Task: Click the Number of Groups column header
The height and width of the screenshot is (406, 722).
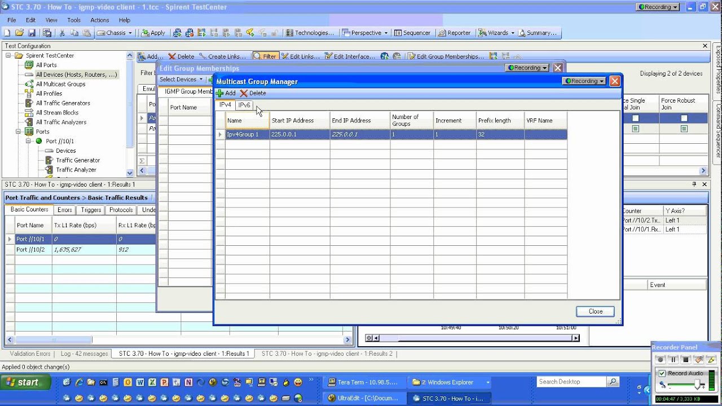Action: coord(411,121)
